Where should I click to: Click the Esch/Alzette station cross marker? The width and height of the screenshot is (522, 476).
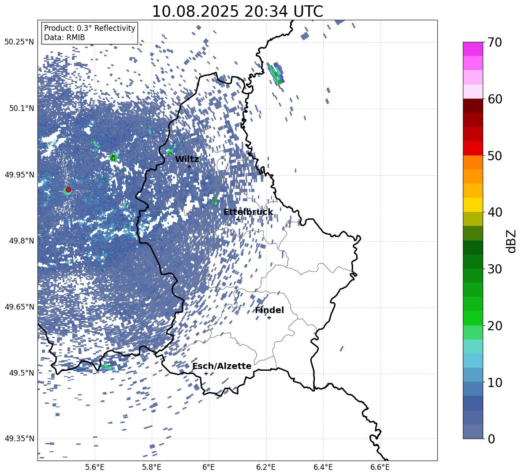[x=206, y=373]
